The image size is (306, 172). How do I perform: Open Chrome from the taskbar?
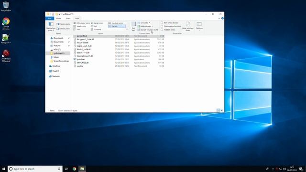coord(75,169)
